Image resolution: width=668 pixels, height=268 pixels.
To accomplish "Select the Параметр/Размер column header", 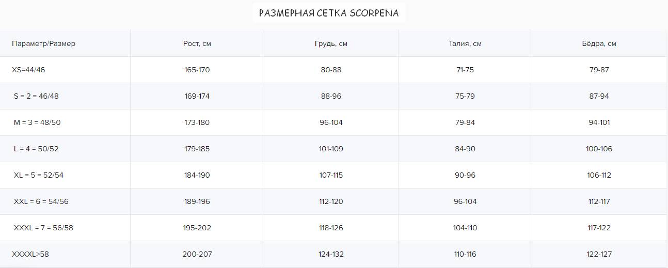I will pos(44,43).
